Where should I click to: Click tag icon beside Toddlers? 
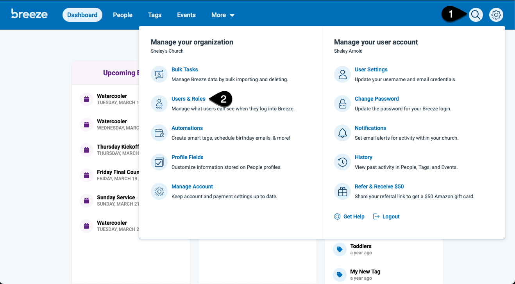[x=340, y=249]
